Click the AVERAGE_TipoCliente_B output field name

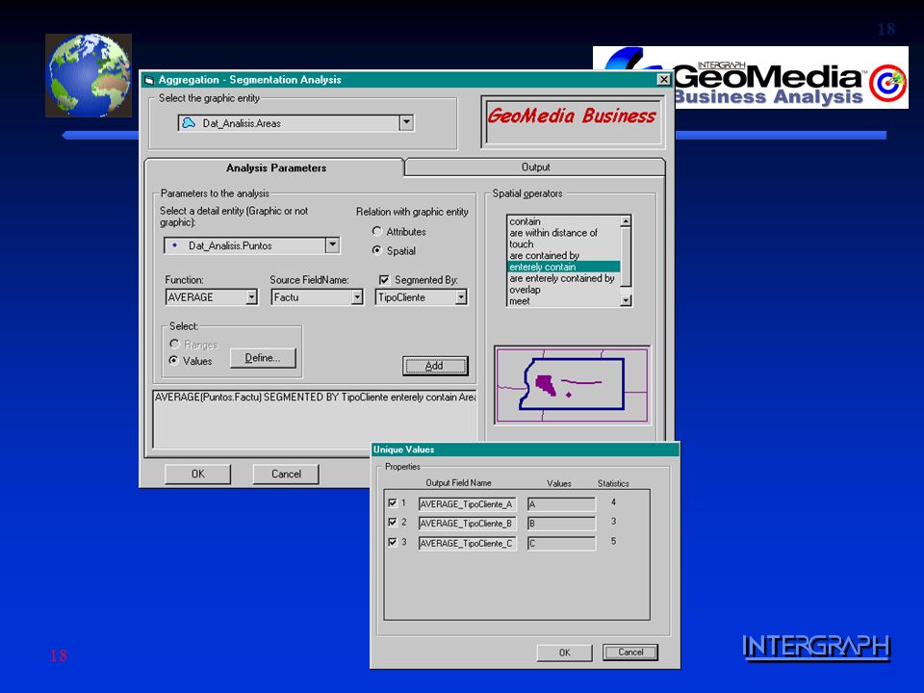468,524
